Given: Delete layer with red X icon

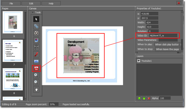Looking at the screenshot, I should coord(149,98).
